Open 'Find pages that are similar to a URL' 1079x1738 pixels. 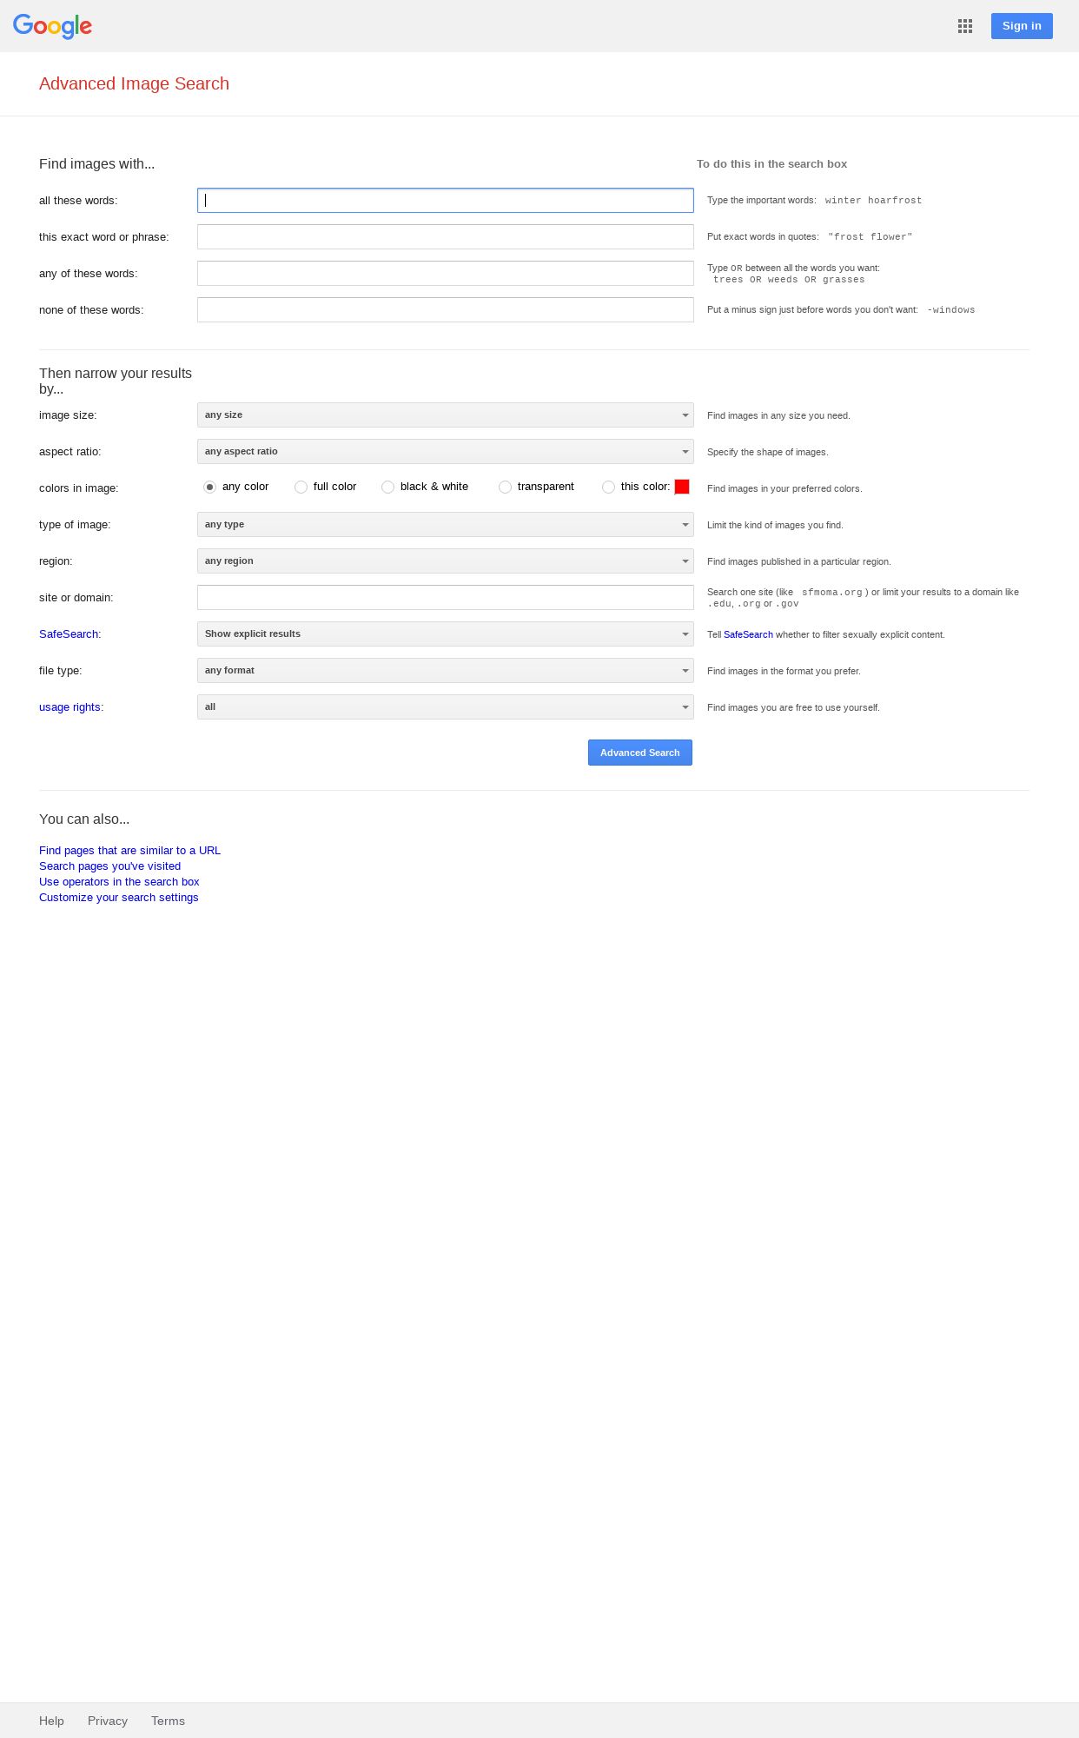click(129, 851)
